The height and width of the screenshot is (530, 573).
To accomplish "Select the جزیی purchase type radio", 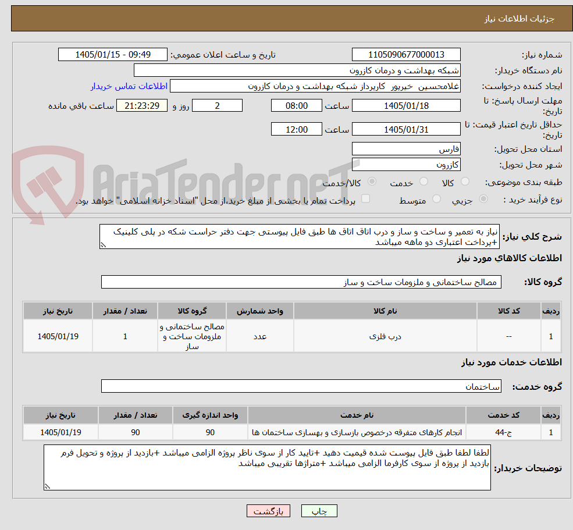I will coord(483,199).
